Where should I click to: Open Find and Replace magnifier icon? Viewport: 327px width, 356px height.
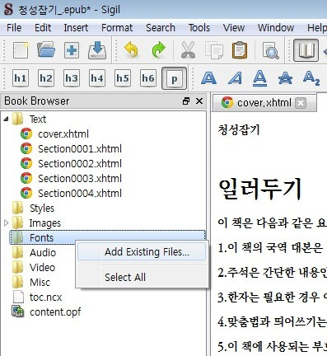pos(270,50)
